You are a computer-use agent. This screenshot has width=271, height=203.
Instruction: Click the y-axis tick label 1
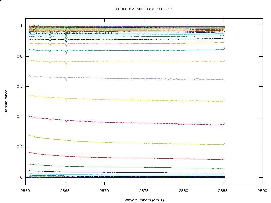click(21, 26)
